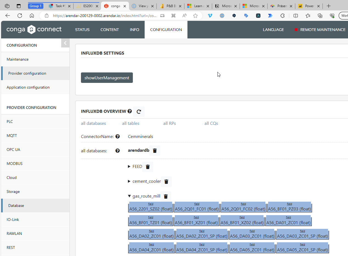Collapse the configuration sidebar with the chevron
Screen dimensions: 348x256
click(65, 43)
